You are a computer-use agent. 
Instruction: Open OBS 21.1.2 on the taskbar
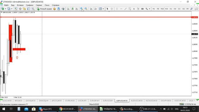(x=148, y=109)
